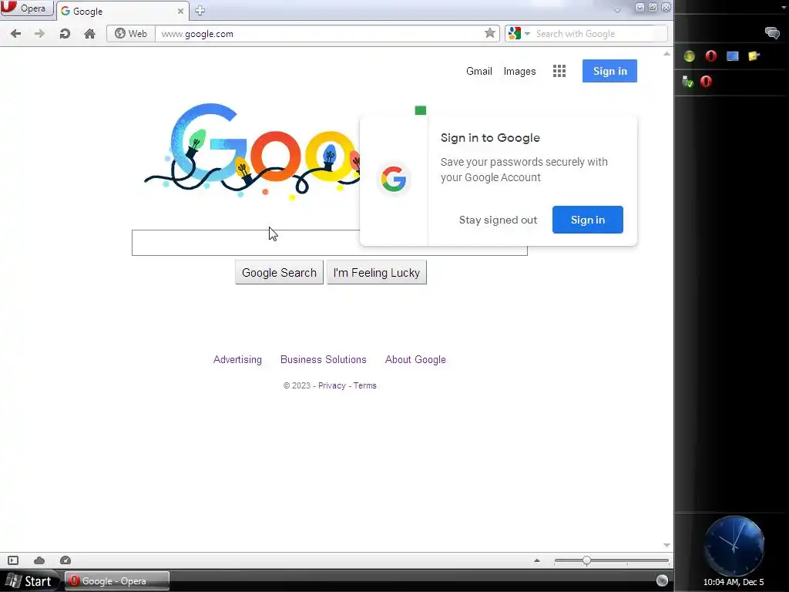This screenshot has width=789, height=592.
Task: Open Opera Link cloud icon
Action: [39, 560]
